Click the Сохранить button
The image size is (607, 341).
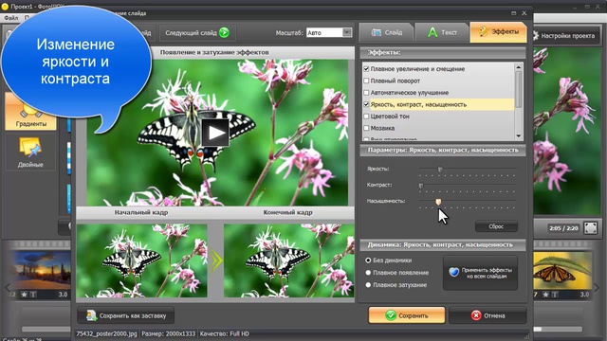(x=407, y=315)
